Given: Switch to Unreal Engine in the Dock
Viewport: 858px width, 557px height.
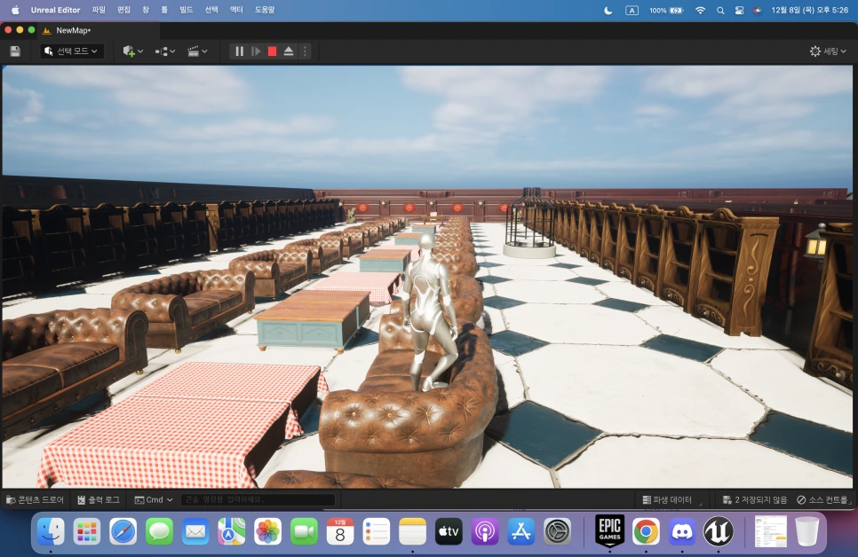Looking at the screenshot, I should coord(718,531).
